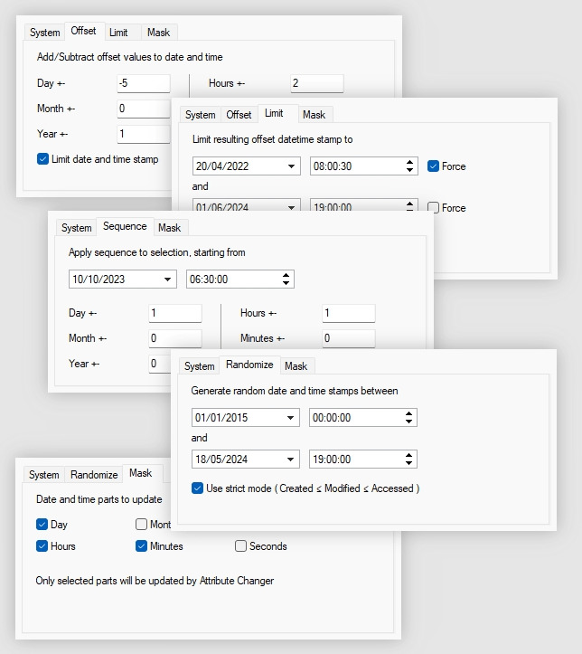The width and height of the screenshot is (582, 654).
Task: Open the Offset tab above Add/Subtract values
Action: point(83,32)
